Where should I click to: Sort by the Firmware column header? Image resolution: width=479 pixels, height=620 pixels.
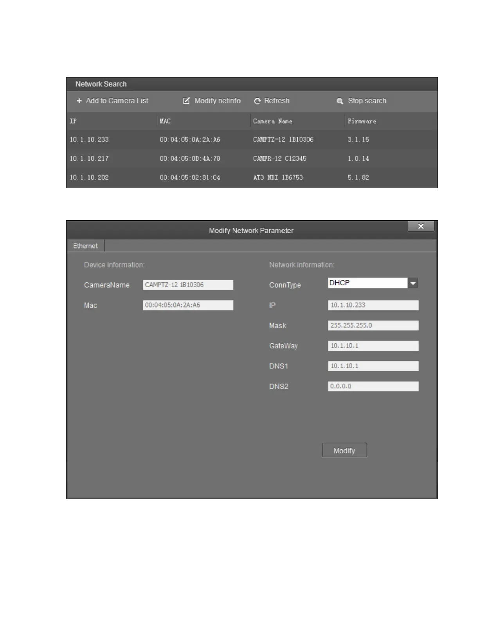pyautogui.click(x=362, y=121)
